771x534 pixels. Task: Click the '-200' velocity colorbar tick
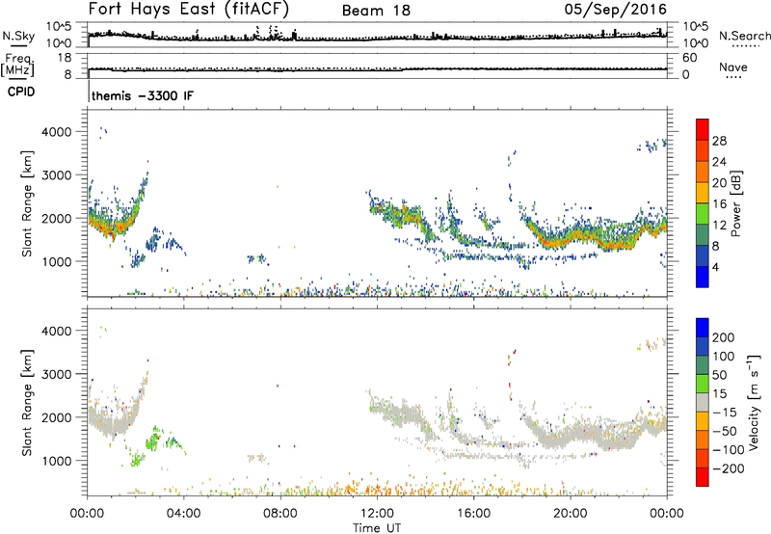click(729, 468)
